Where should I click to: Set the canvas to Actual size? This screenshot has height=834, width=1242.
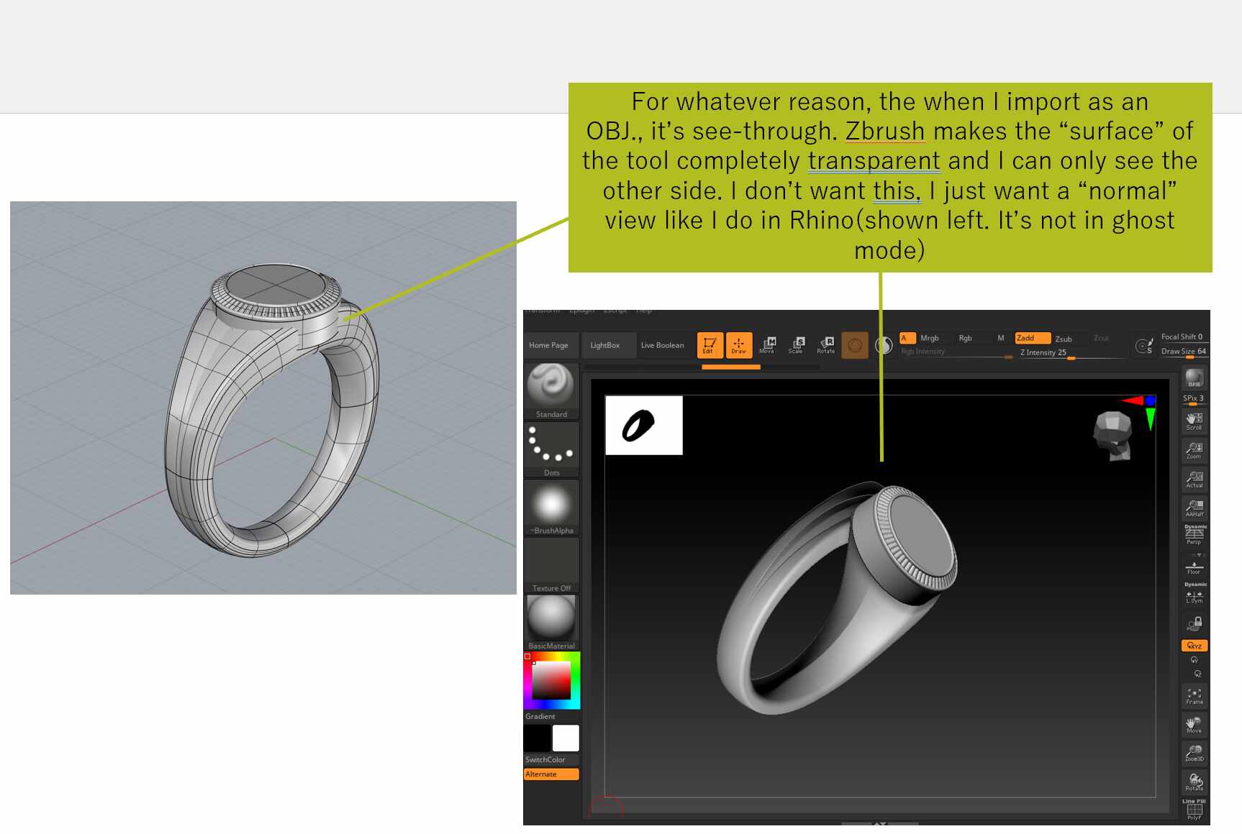pyautogui.click(x=1195, y=480)
